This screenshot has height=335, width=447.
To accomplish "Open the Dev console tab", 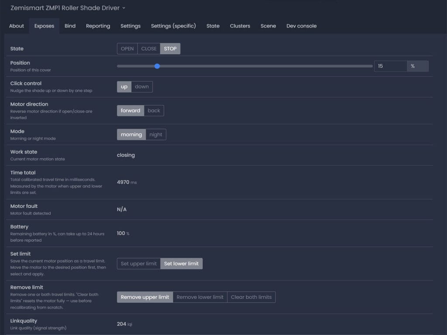I will tap(301, 26).
